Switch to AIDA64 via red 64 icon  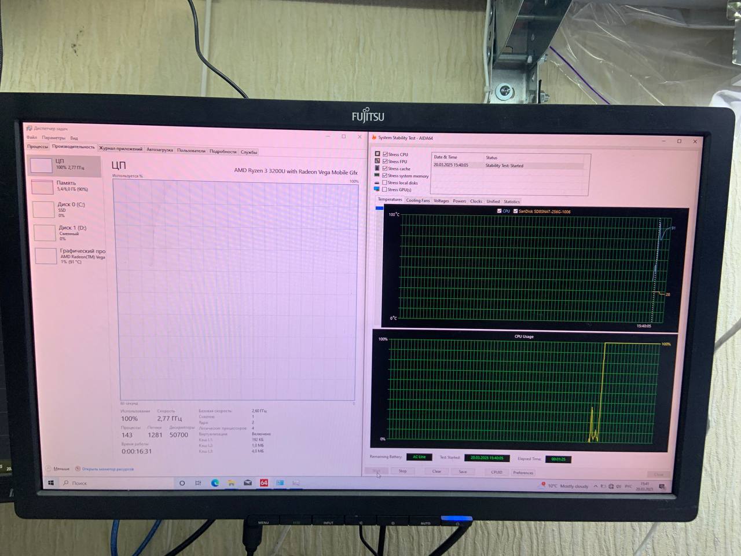point(264,482)
